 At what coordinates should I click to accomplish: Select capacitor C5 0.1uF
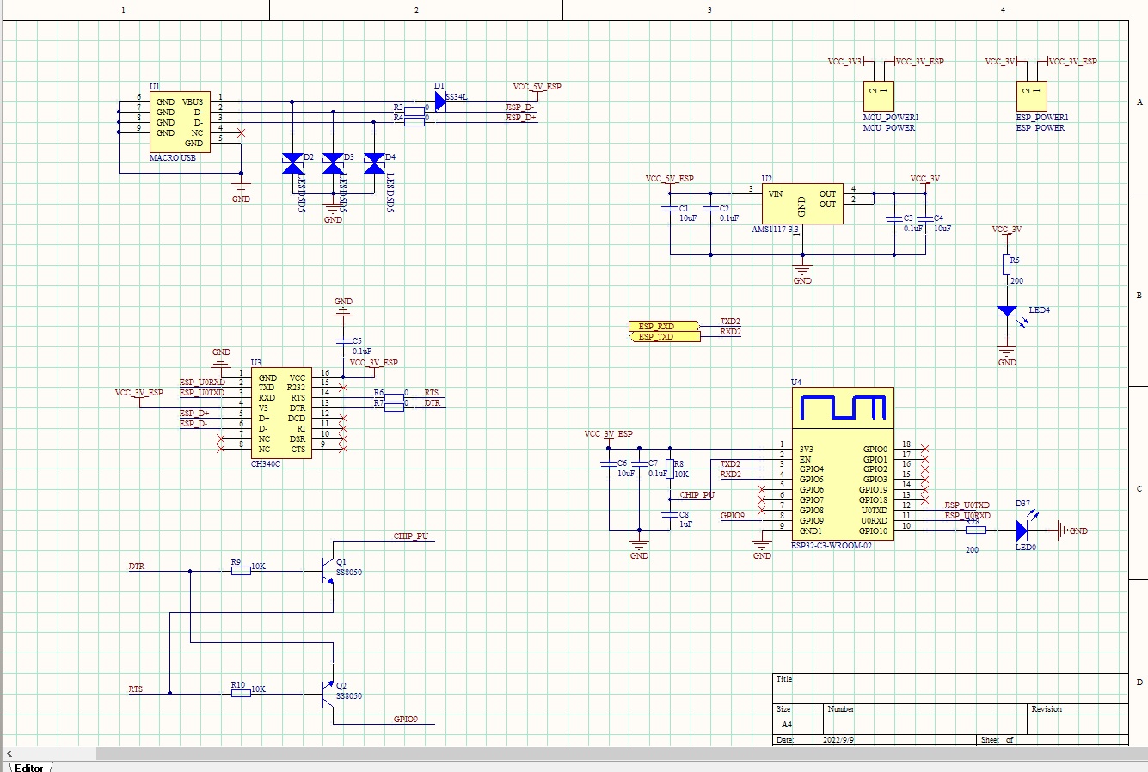point(343,342)
